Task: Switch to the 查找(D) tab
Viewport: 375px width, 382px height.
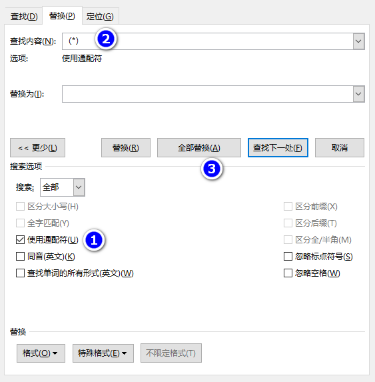Action: click(24, 17)
